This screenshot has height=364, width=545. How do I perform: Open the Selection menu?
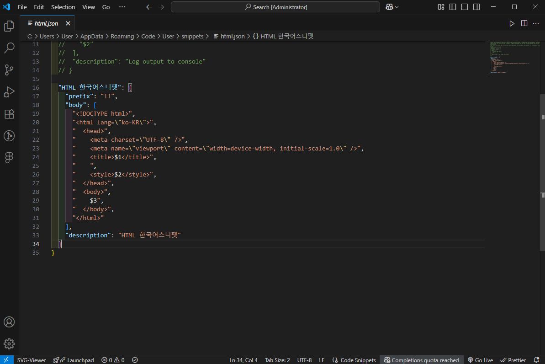pyautogui.click(x=63, y=7)
